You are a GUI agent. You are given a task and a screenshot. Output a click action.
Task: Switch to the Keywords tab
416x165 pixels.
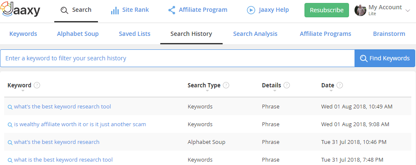pyautogui.click(x=23, y=34)
